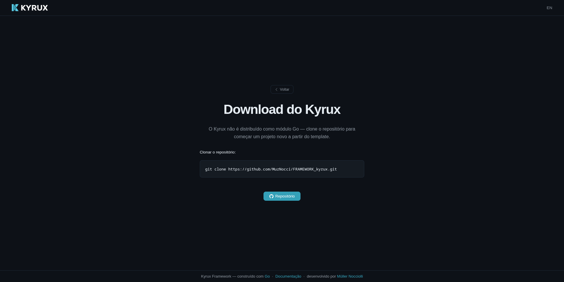Click the Kyrux logo in header
The width and height of the screenshot is (564, 282).
click(30, 8)
